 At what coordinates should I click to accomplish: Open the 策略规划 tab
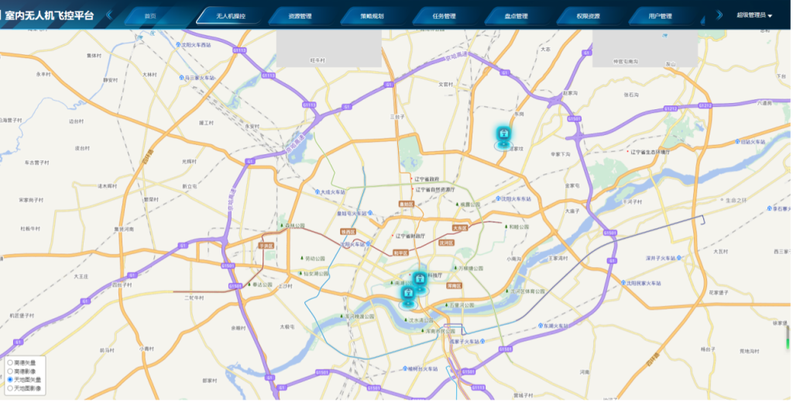[x=372, y=15]
